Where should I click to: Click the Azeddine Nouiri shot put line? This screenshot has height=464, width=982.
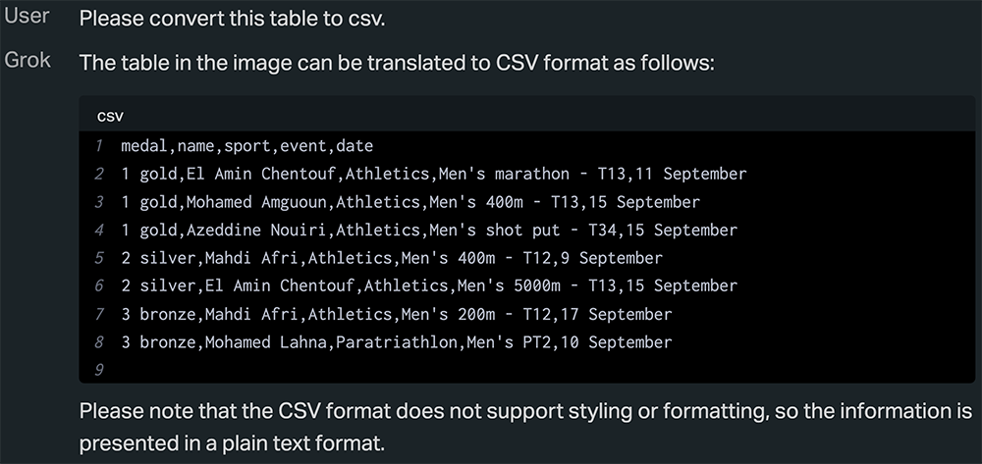[429, 231]
